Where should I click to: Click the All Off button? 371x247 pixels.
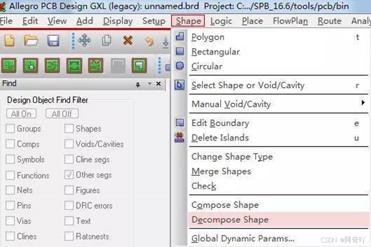click(x=62, y=114)
